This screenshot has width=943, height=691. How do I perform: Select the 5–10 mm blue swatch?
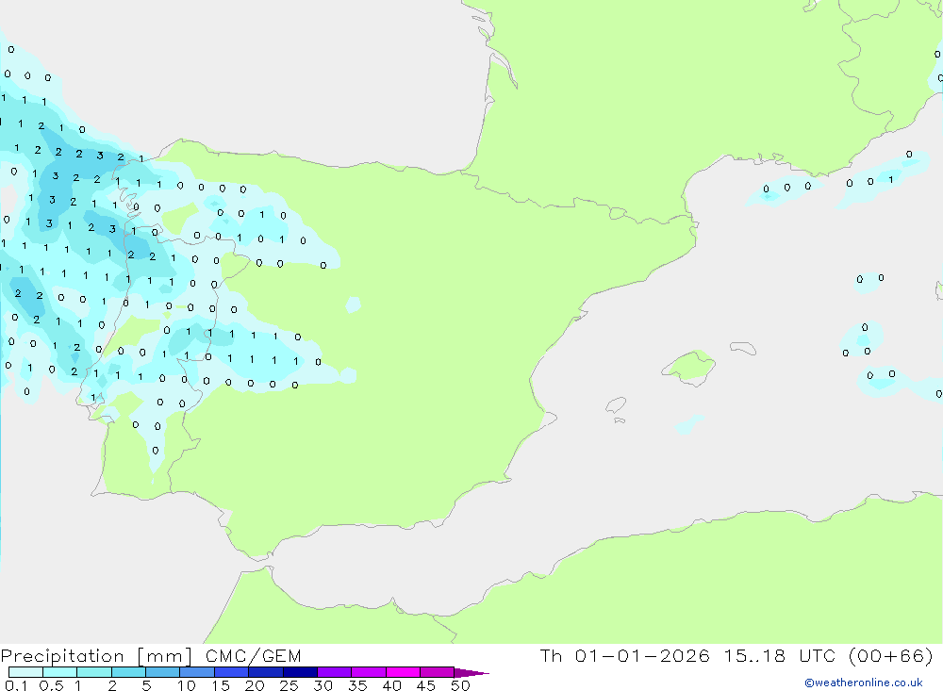pos(163,672)
